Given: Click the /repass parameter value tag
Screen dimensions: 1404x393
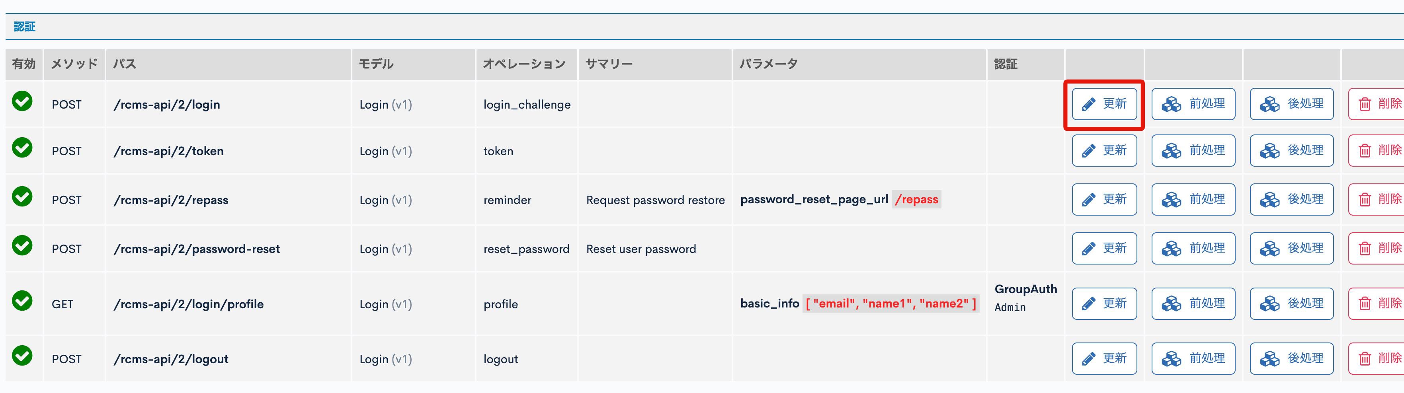Looking at the screenshot, I should click(916, 200).
